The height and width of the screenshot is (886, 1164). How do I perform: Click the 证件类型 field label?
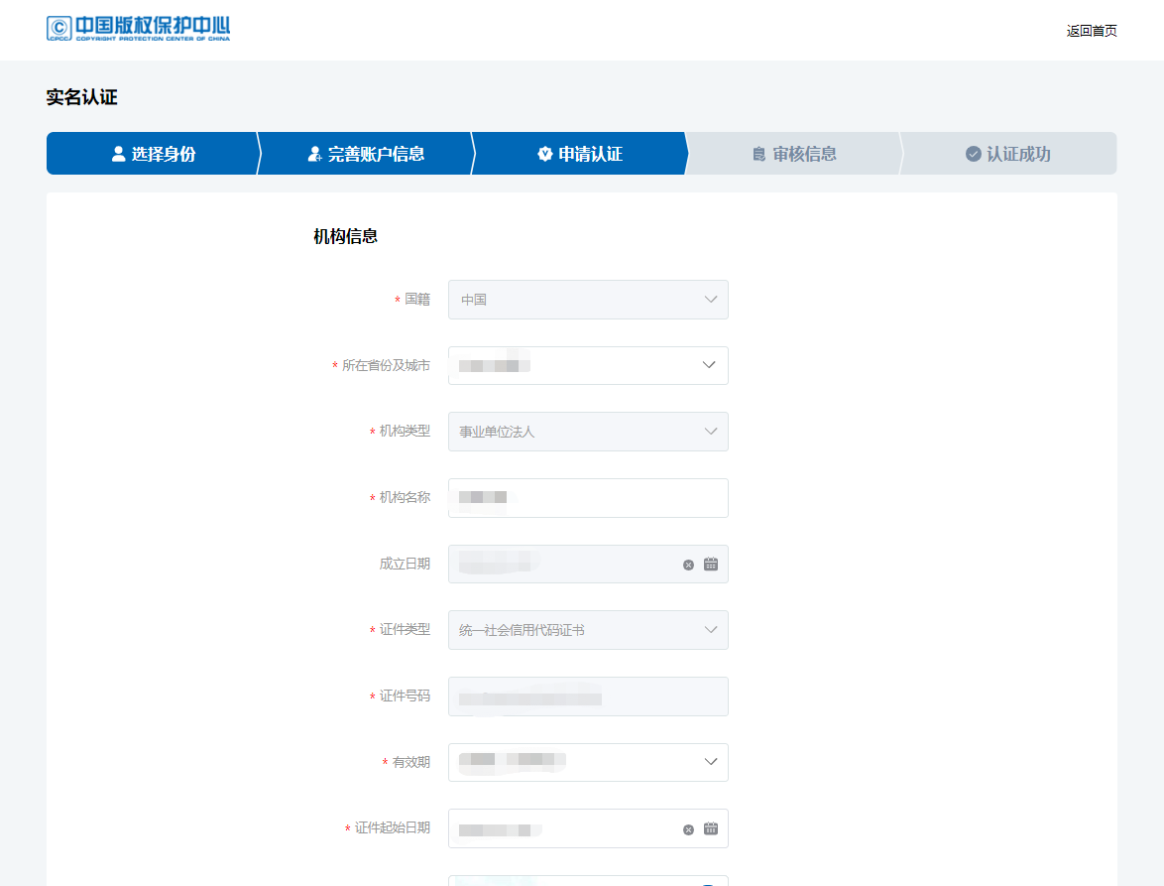(405, 630)
